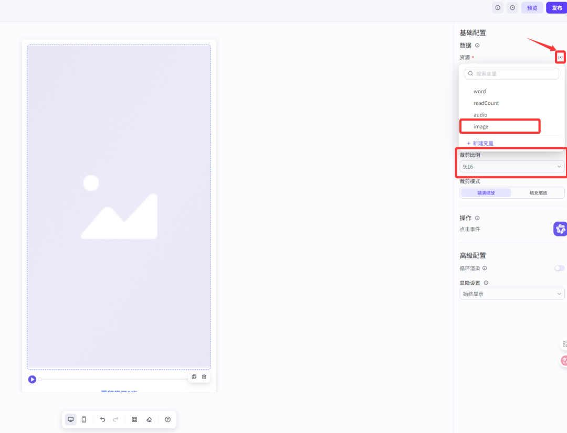Select the image variable option
567x433 pixels.
pos(499,126)
